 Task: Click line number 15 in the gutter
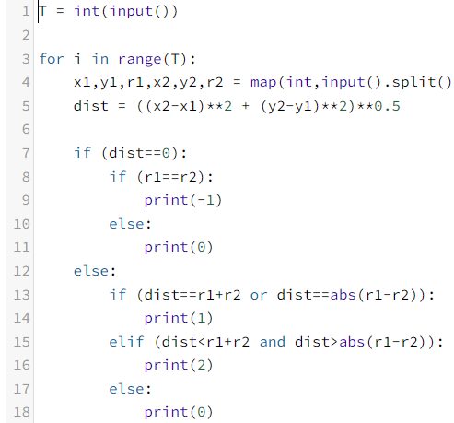tap(22, 342)
